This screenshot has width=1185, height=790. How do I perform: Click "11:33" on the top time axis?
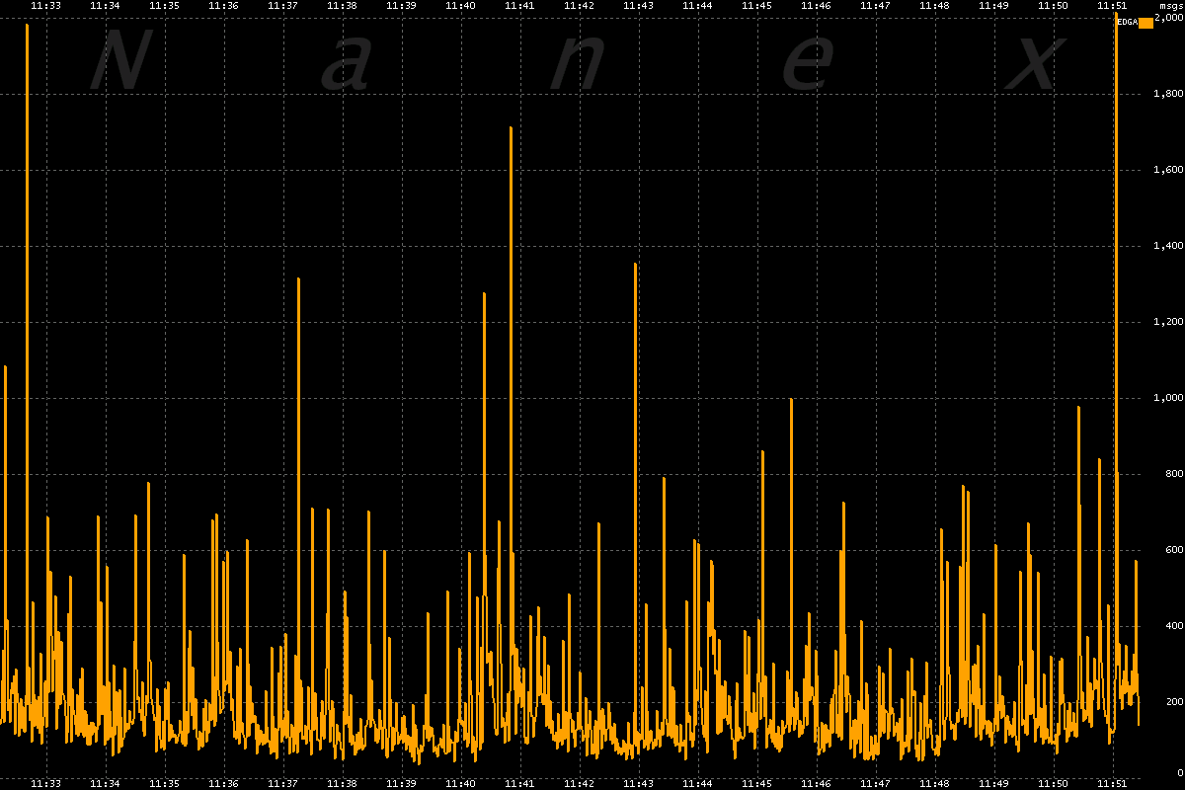pyautogui.click(x=46, y=6)
